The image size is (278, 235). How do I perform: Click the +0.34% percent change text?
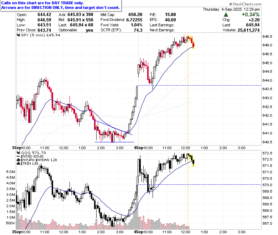[x=251, y=14]
